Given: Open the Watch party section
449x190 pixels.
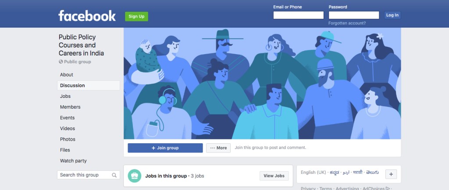Looking at the screenshot, I should point(73,161).
